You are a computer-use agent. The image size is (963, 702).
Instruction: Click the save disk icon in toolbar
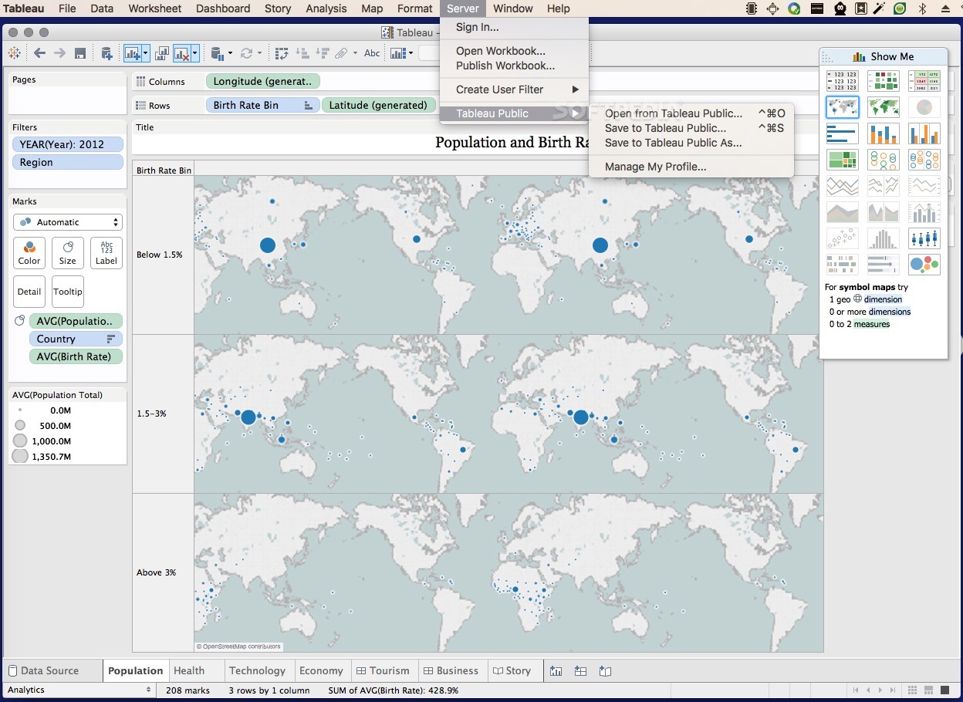coord(80,53)
